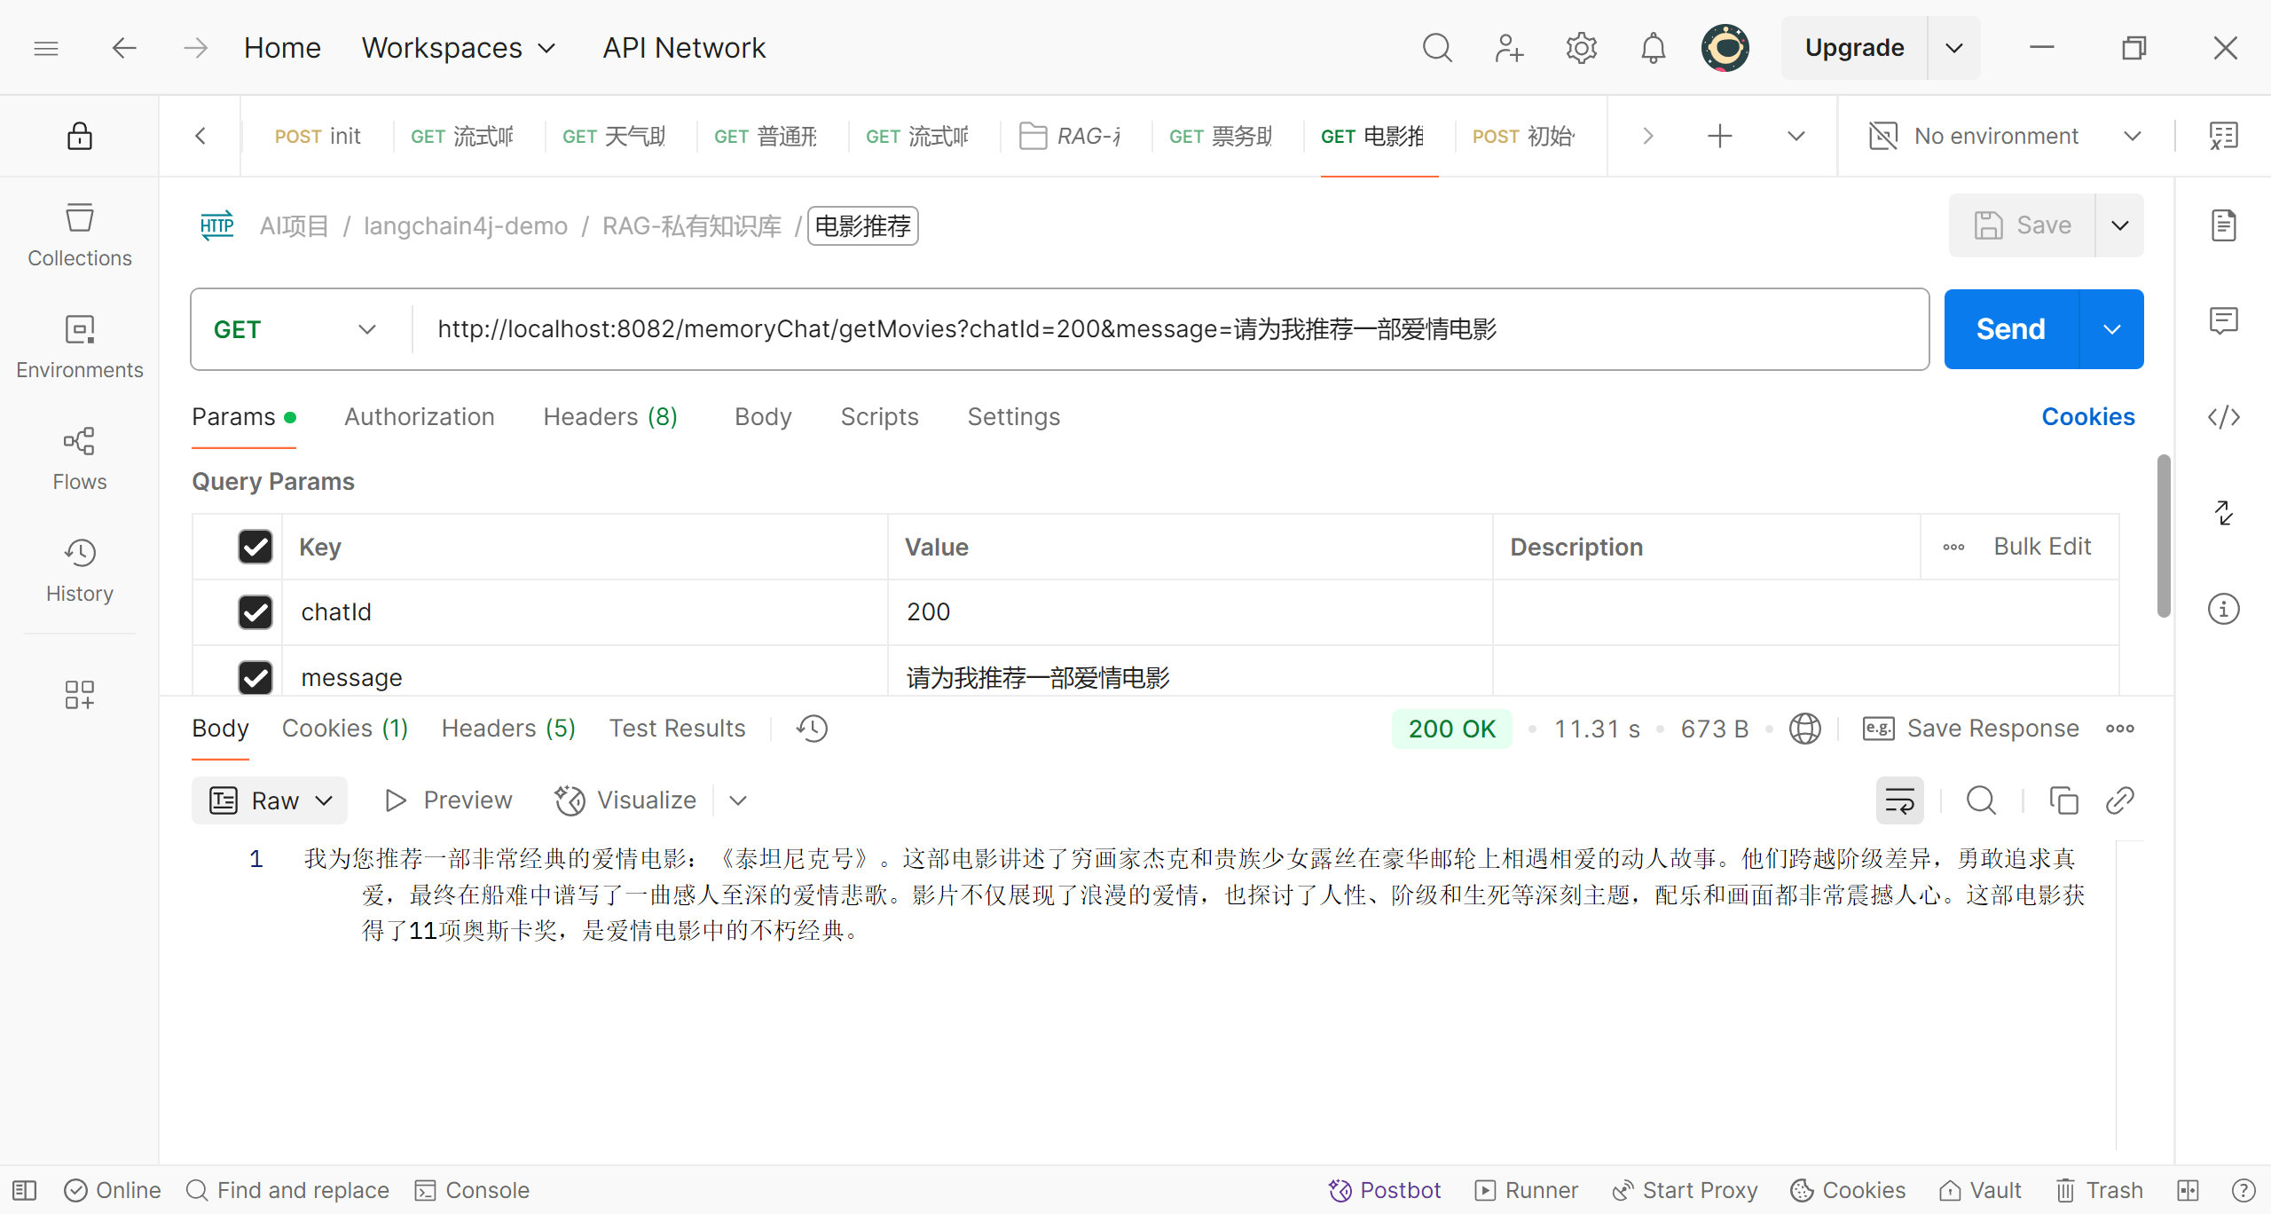The width and height of the screenshot is (2271, 1214).
Task: Open Raw response format dropdown
Action: pos(270,800)
